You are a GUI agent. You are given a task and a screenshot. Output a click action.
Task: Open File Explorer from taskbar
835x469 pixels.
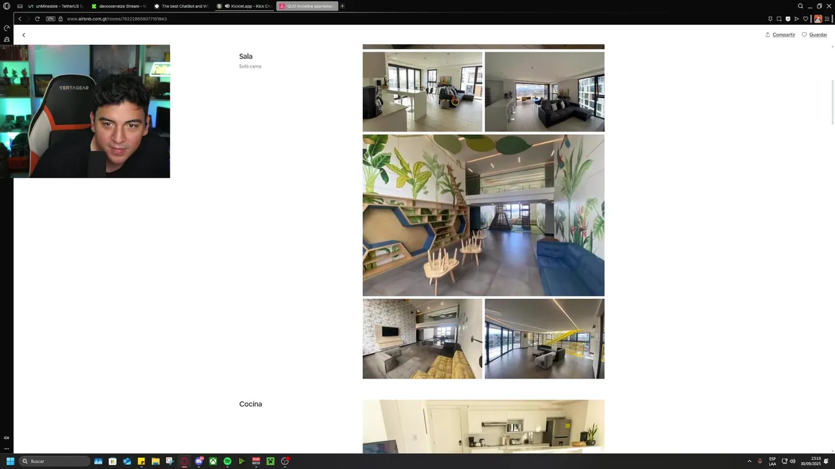(155, 461)
